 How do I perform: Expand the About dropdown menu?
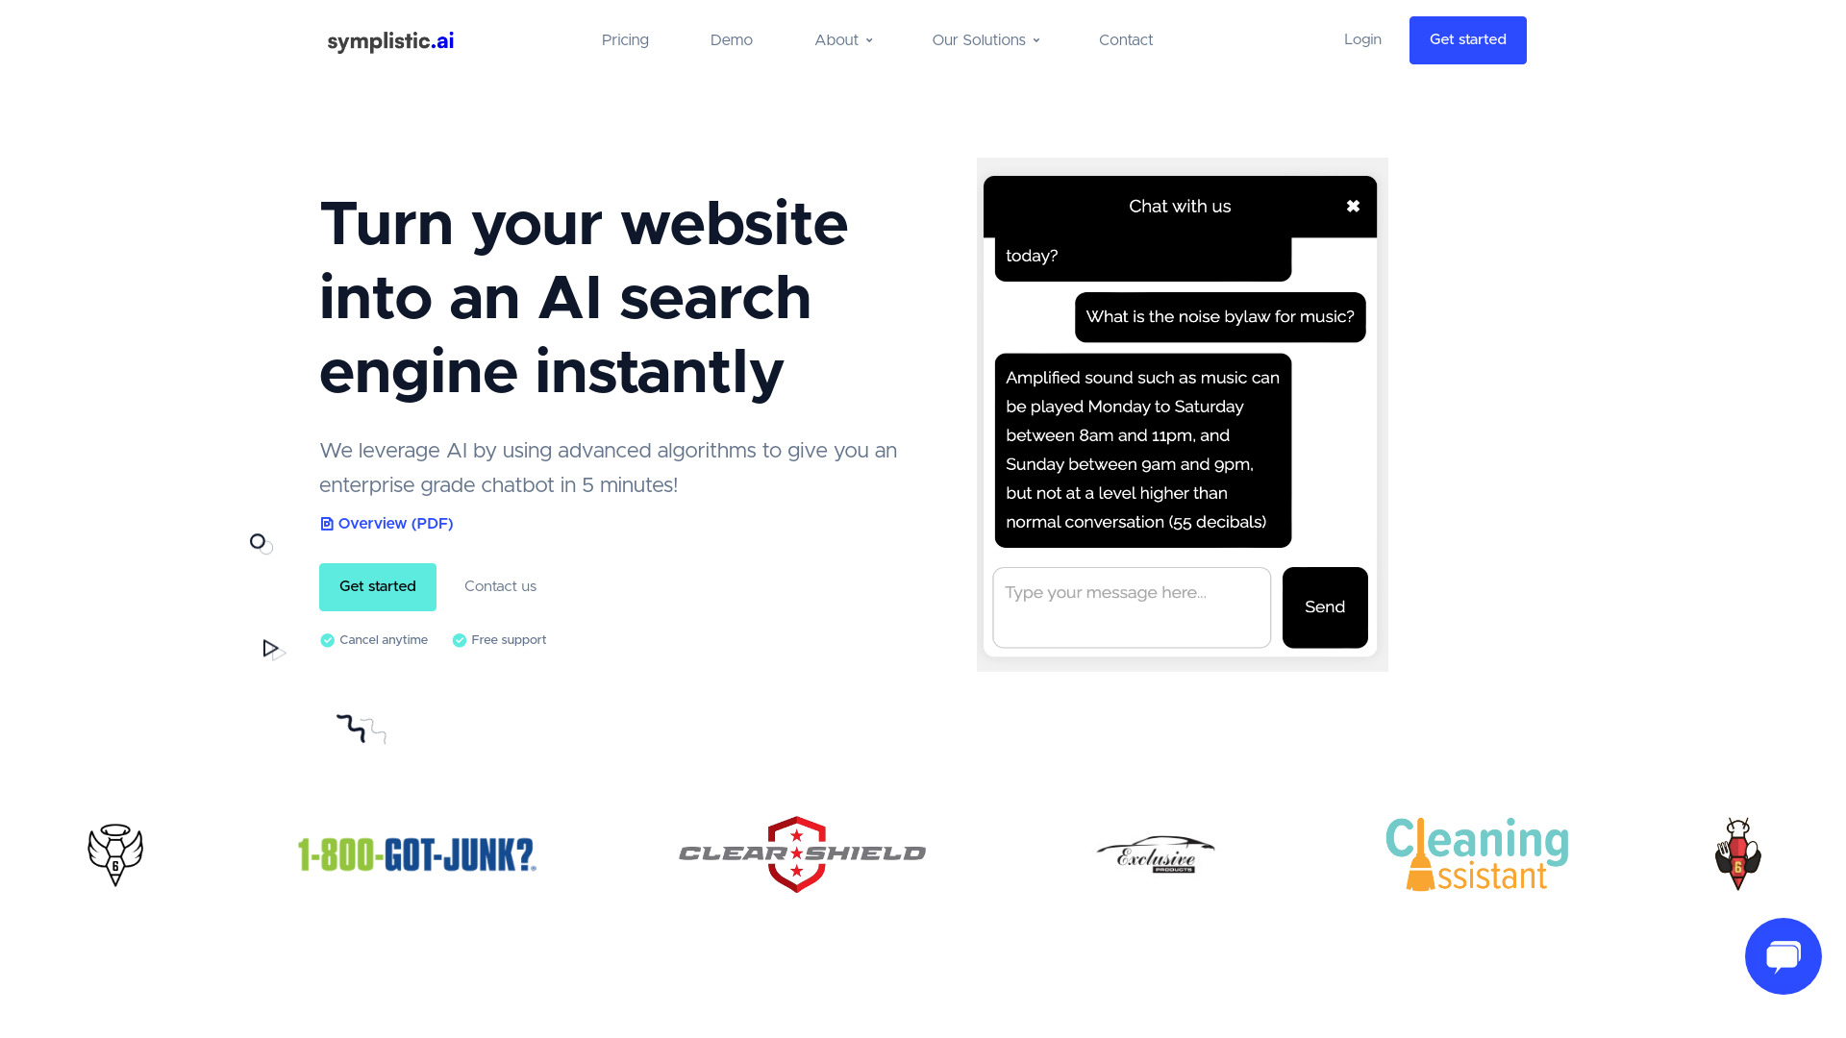842,39
